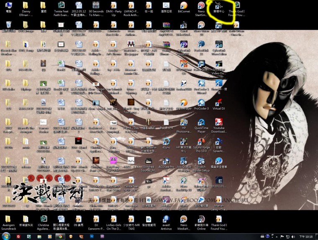
Task: Click the Windows Start button
Action: pyautogui.click(x=6, y=236)
